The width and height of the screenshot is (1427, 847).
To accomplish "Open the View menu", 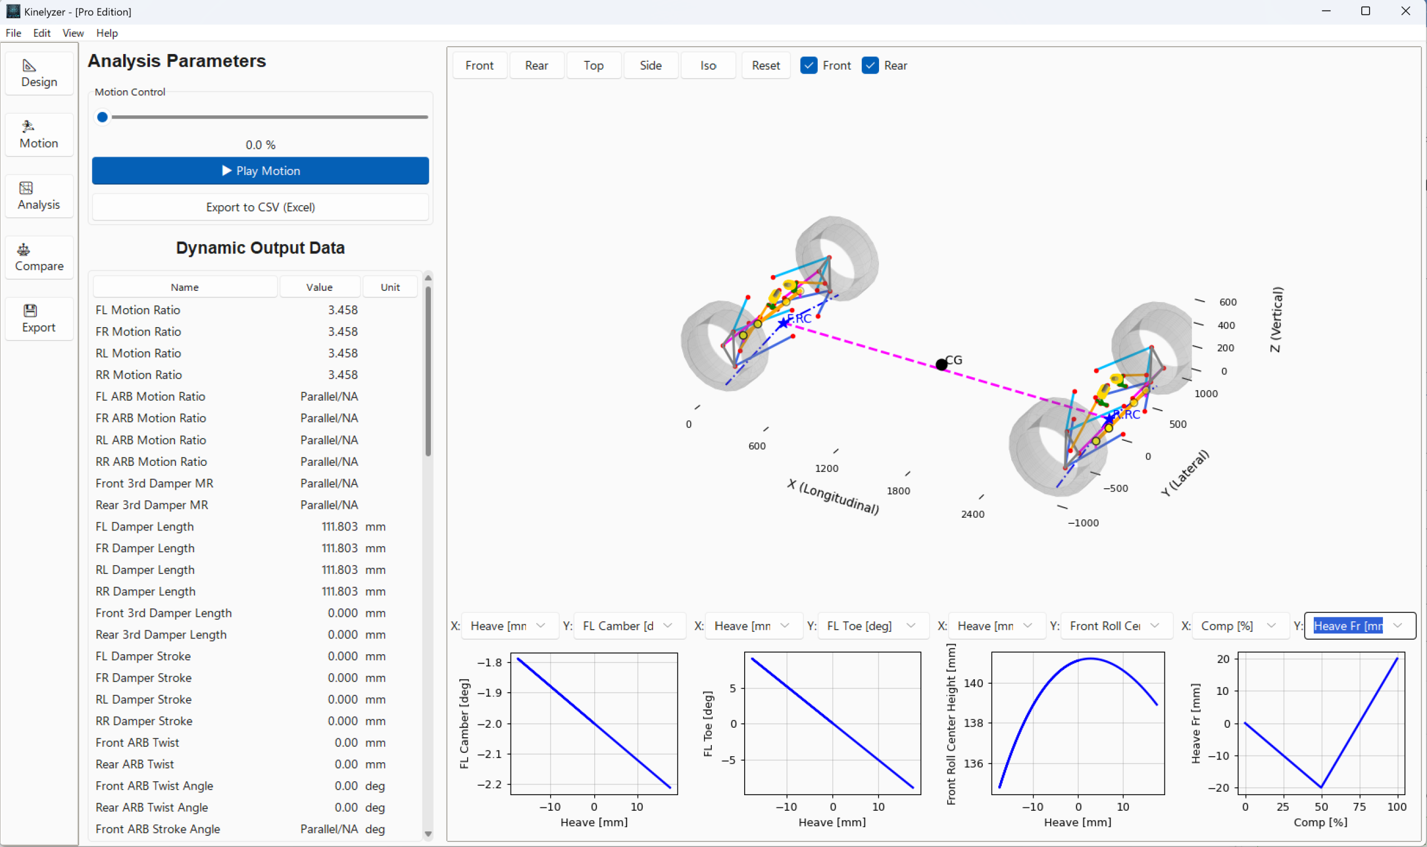I will 72,33.
